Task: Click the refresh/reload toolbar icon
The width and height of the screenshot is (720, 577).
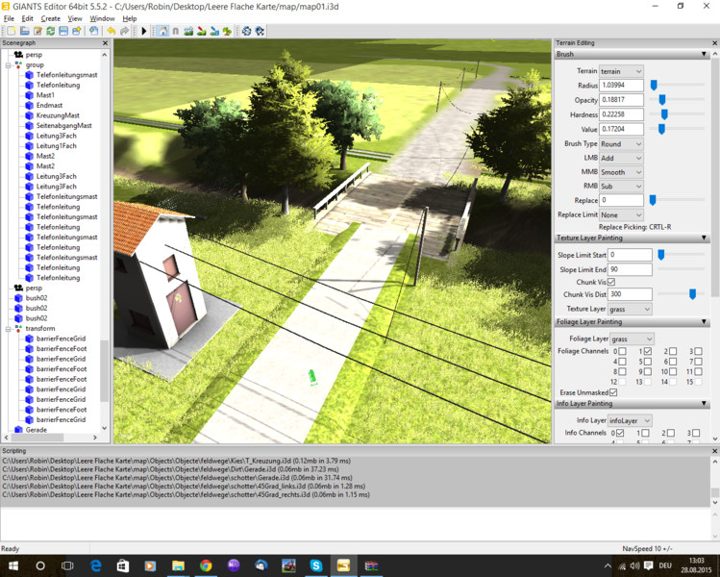Action: 50,31
